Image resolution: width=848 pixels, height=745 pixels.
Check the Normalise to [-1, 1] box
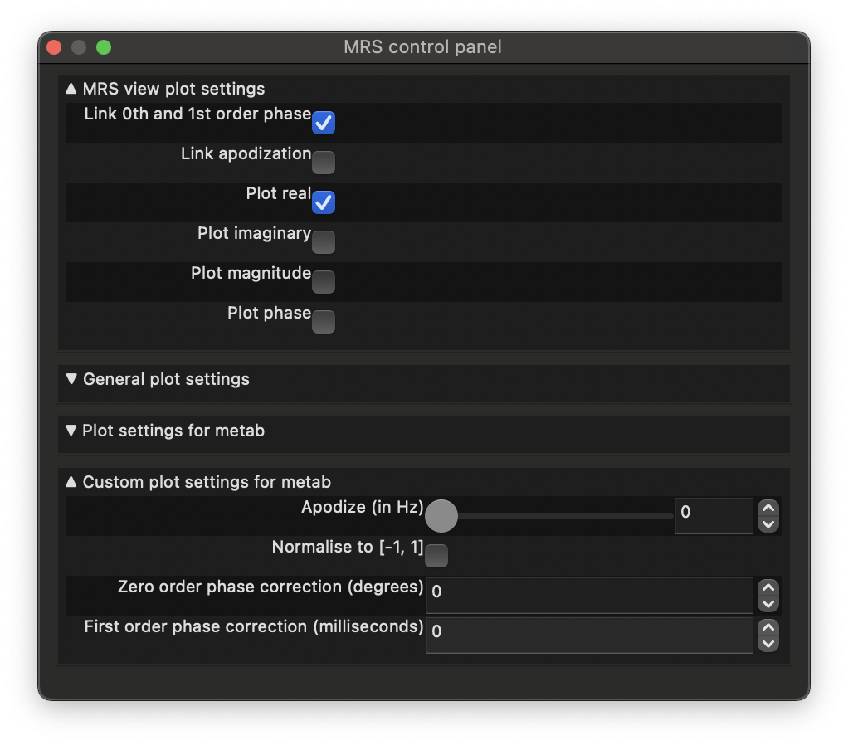[436, 556]
